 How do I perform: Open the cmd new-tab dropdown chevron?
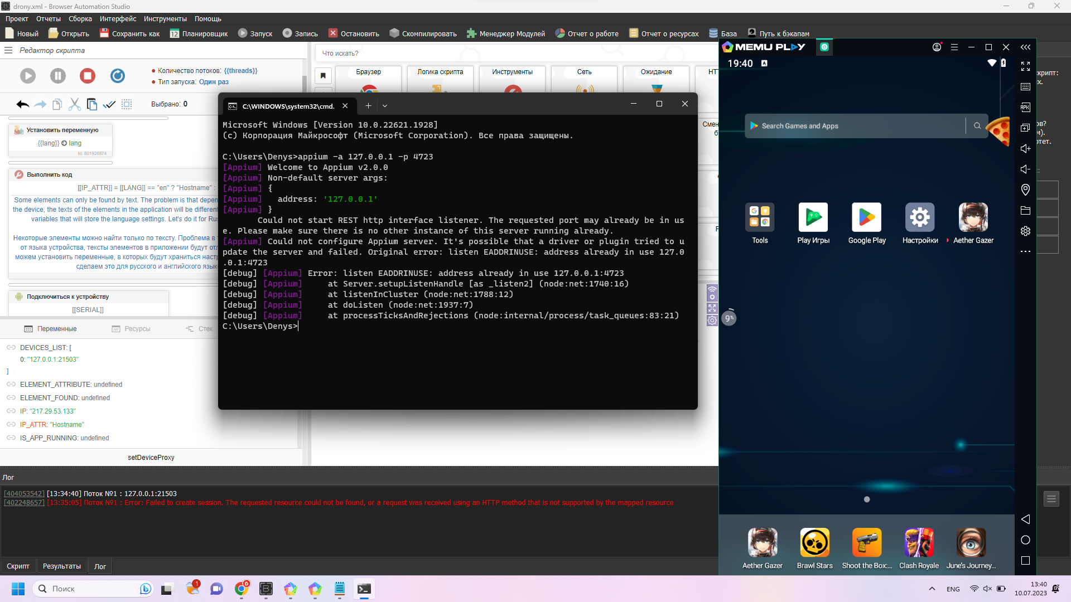coord(385,105)
